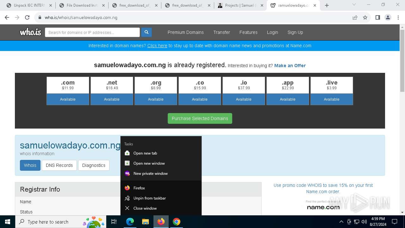Screen dimensions: 405x228
Task: Select the .com Available button
Action: tap(68, 99)
